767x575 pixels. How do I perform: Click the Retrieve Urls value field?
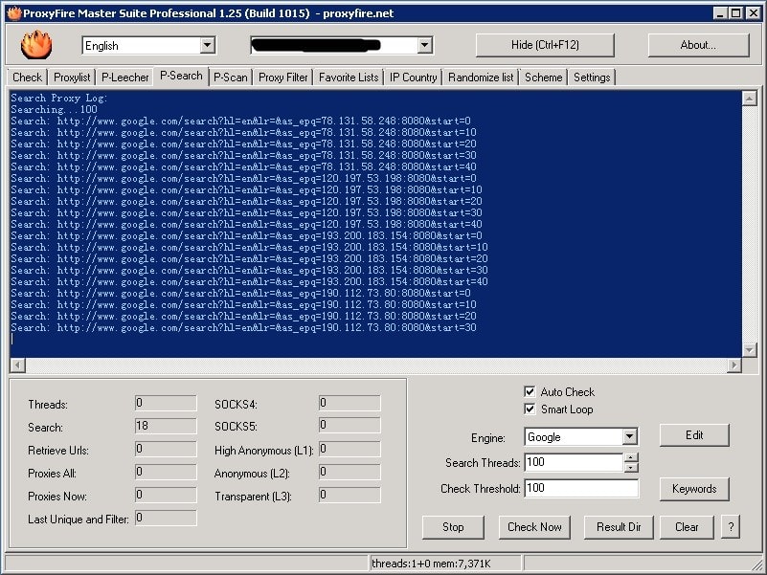[166, 449]
